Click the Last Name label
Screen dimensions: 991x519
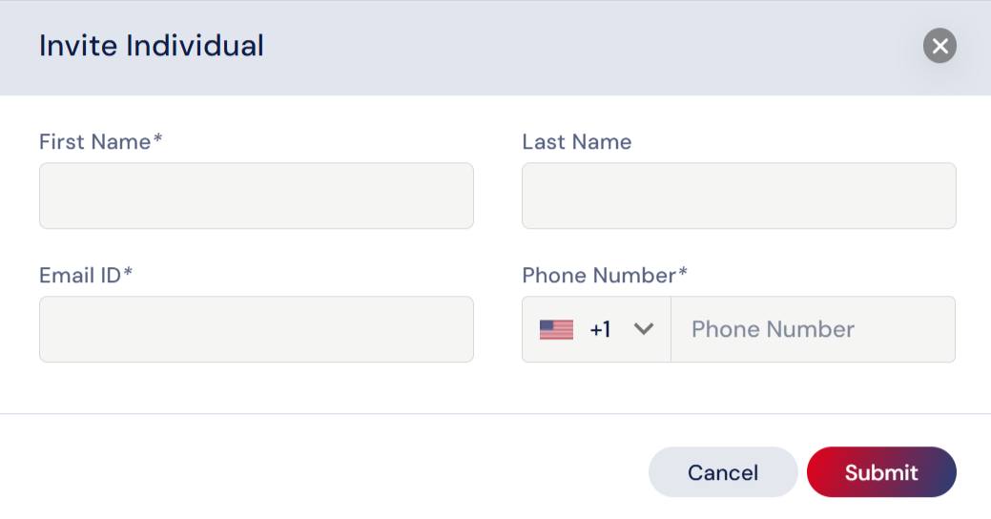tap(576, 141)
